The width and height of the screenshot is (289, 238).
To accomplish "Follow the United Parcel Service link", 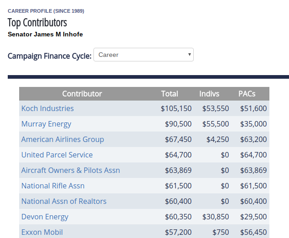I will 57,155.
